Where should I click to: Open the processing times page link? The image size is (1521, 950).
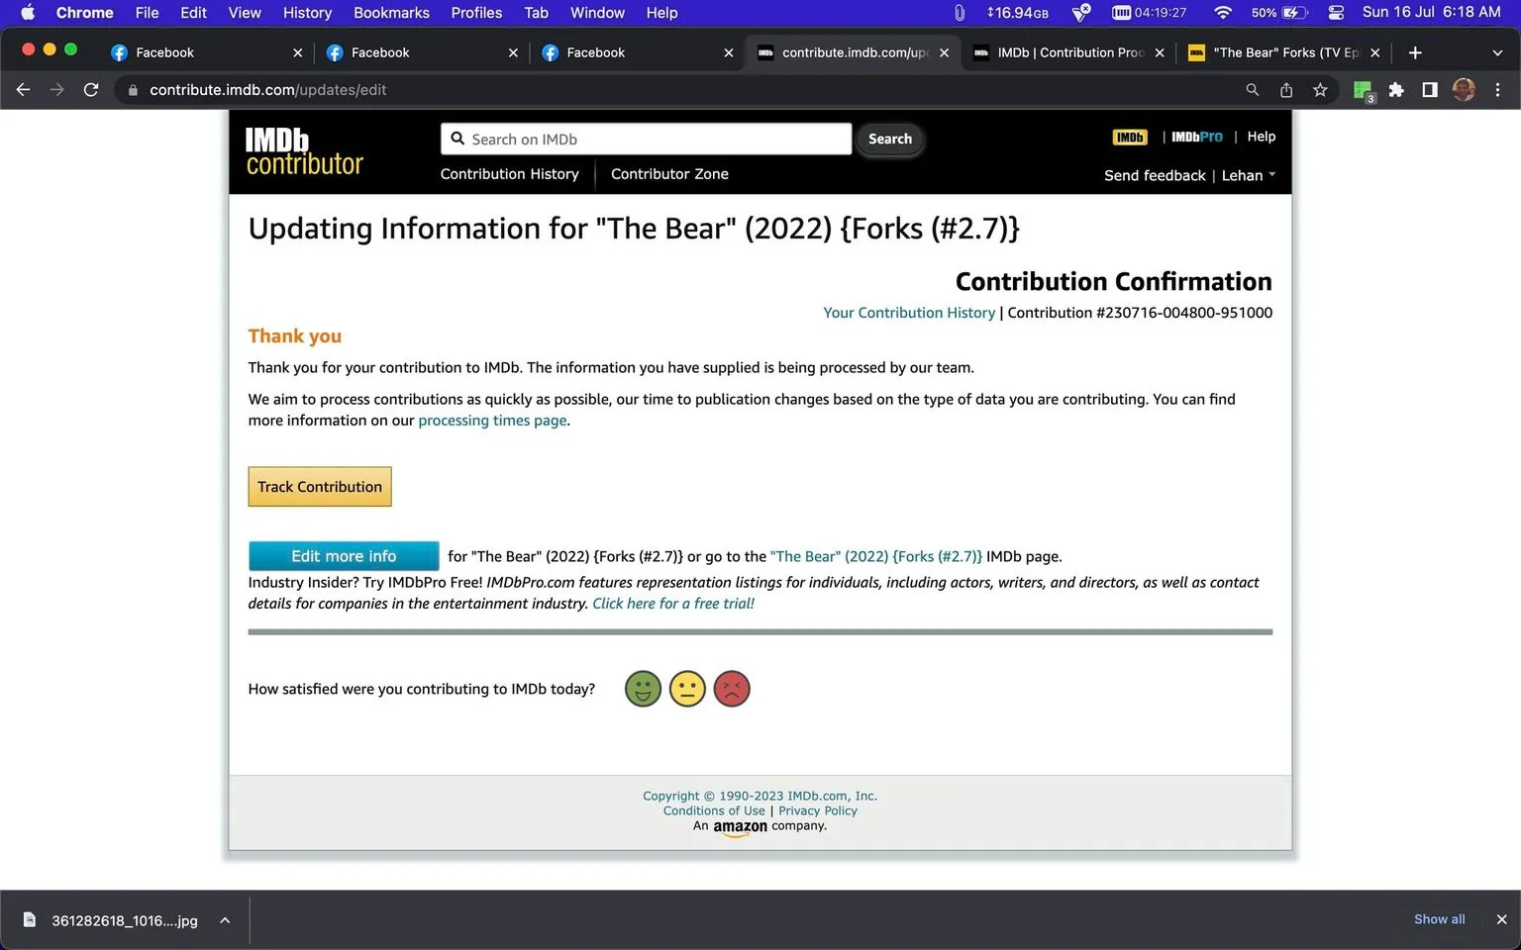(492, 421)
